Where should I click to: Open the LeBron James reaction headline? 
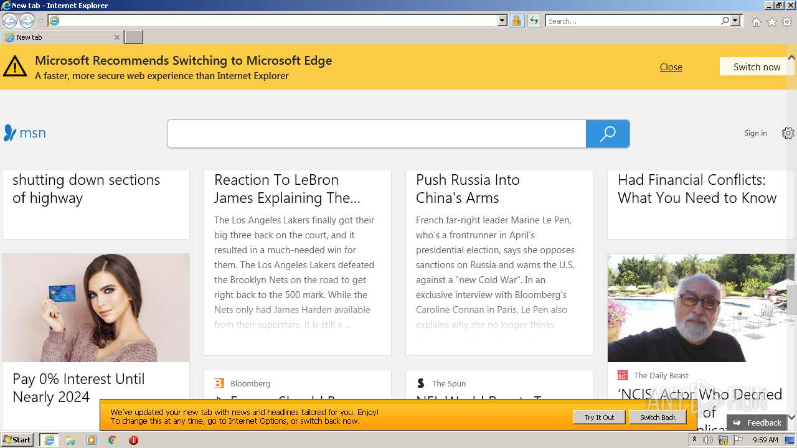click(287, 189)
